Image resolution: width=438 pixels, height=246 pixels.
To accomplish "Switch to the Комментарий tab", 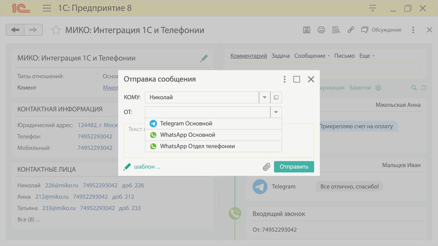I will [x=249, y=56].
